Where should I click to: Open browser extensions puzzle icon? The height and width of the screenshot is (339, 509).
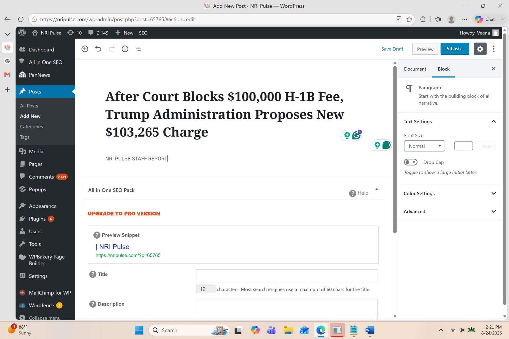(x=423, y=19)
